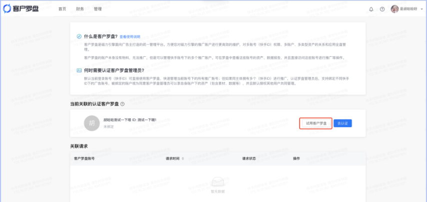Viewport: 427px width, 202px height.
Task: Click the gray 胡 avatar circle
Action: [92, 123]
